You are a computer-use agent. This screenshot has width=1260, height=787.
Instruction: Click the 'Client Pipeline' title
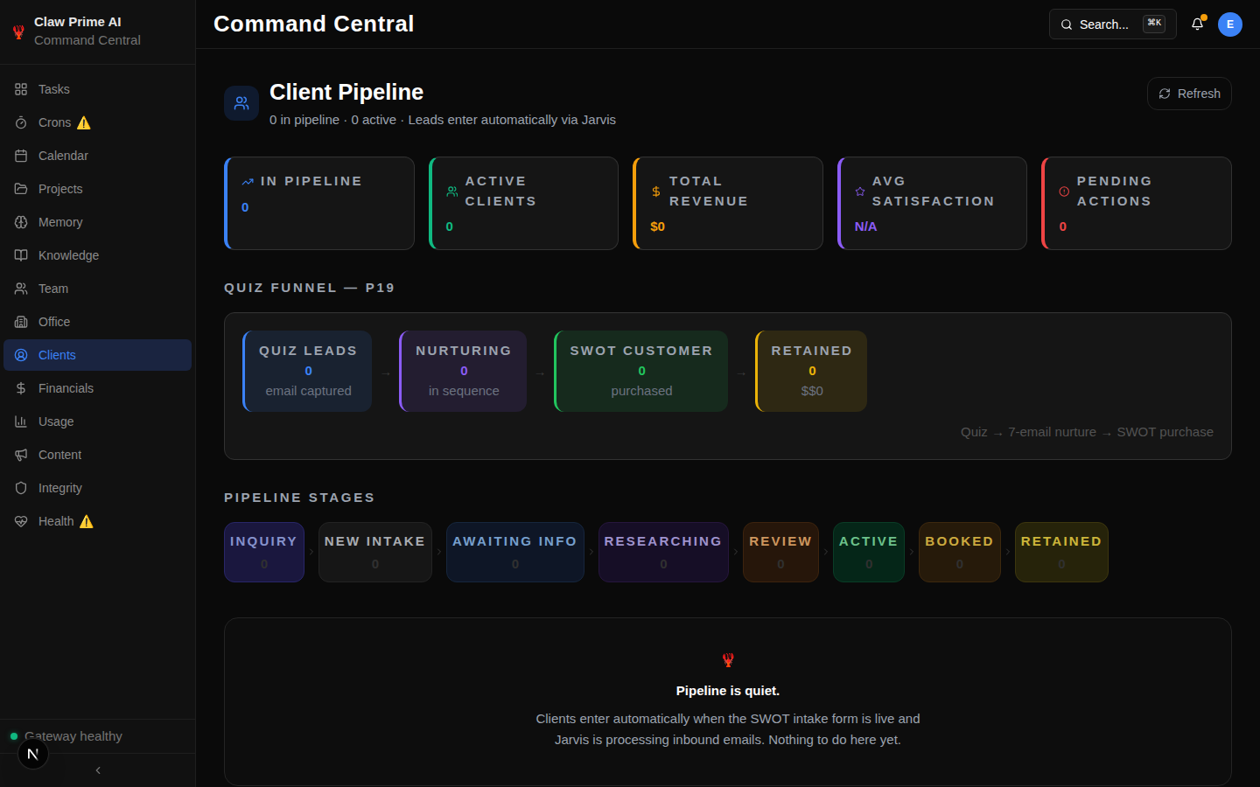(x=346, y=92)
